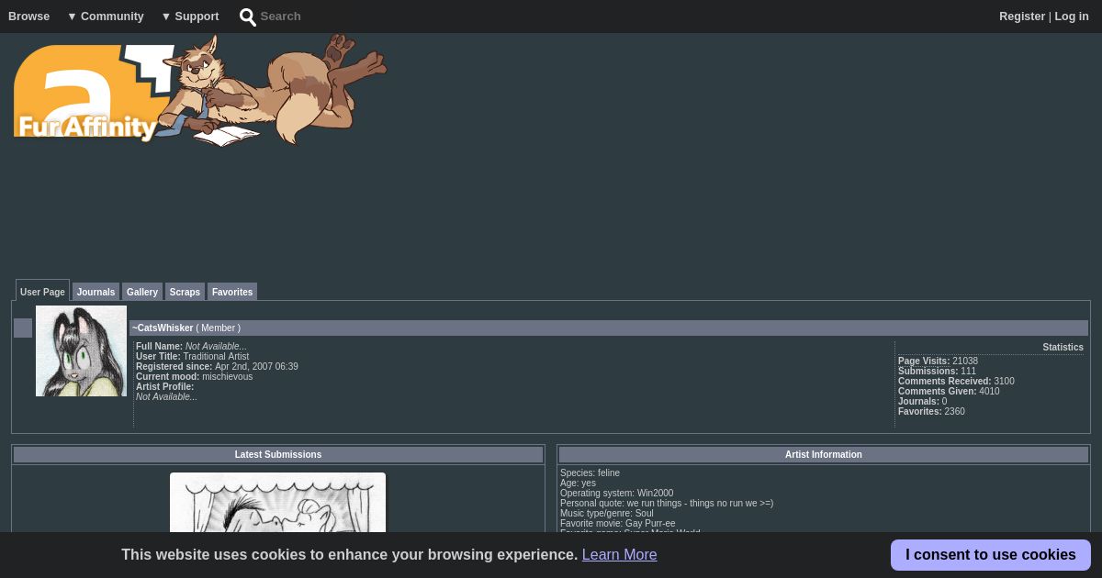Image resolution: width=1102 pixels, height=578 pixels.
Task: Switch to the Scraps tab
Action: coord(185,292)
